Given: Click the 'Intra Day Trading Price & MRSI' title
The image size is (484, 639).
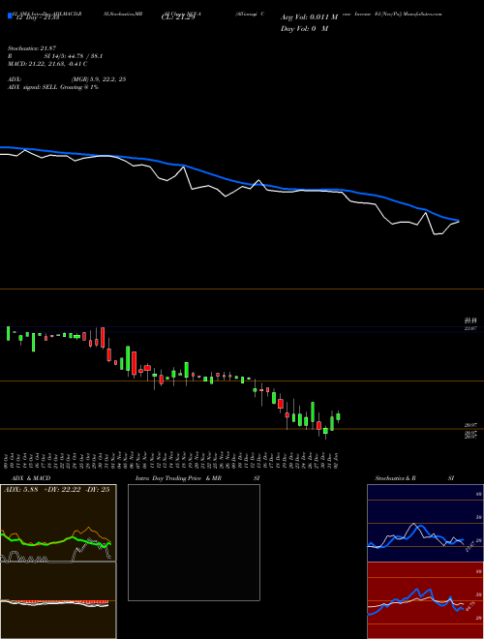Looking at the screenshot, I should 197,478.
